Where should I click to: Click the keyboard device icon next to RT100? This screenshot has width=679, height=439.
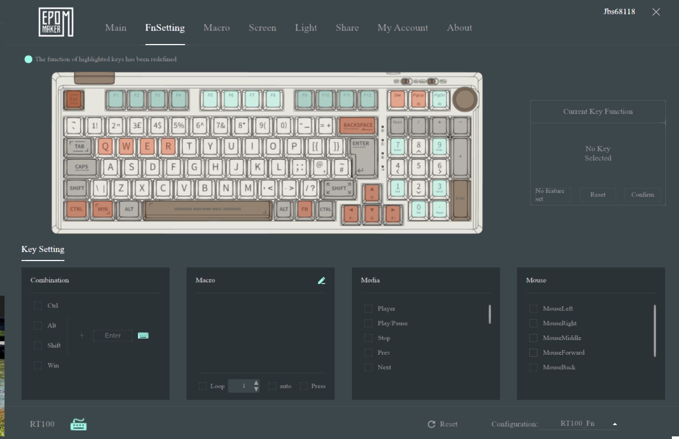point(78,424)
